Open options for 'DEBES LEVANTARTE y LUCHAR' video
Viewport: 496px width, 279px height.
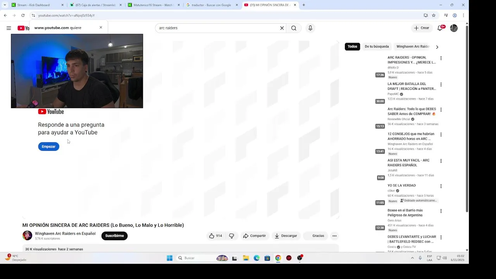point(441,237)
